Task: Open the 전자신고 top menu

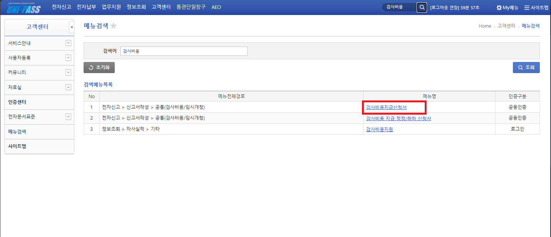Action: [61, 7]
